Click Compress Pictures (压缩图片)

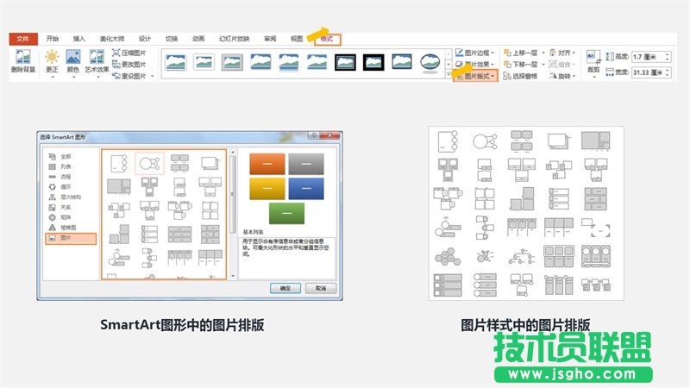pos(129,53)
